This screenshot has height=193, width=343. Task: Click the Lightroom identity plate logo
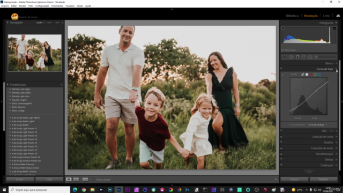click(x=14, y=17)
